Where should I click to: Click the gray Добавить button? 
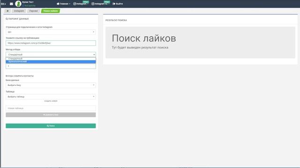point(51,115)
